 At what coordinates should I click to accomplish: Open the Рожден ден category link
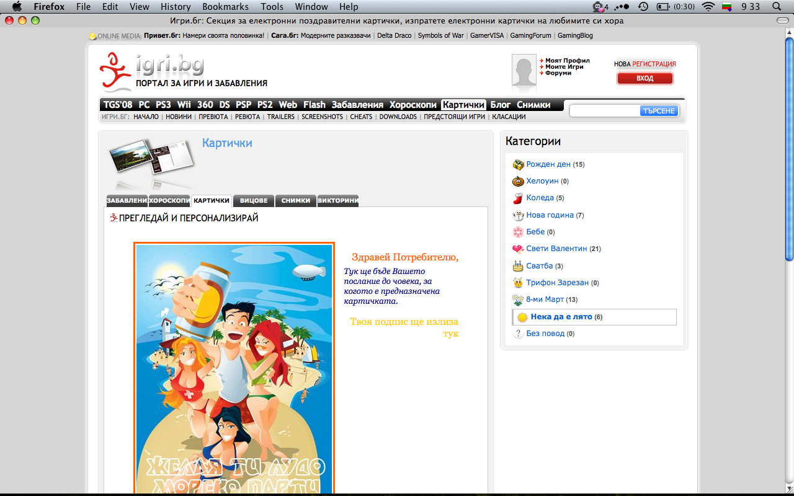[x=548, y=164]
